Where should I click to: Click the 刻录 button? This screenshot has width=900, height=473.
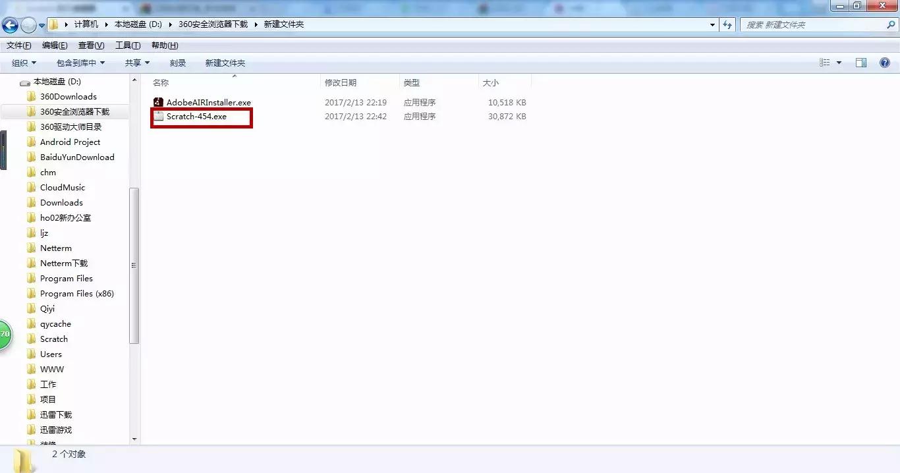(x=177, y=63)
